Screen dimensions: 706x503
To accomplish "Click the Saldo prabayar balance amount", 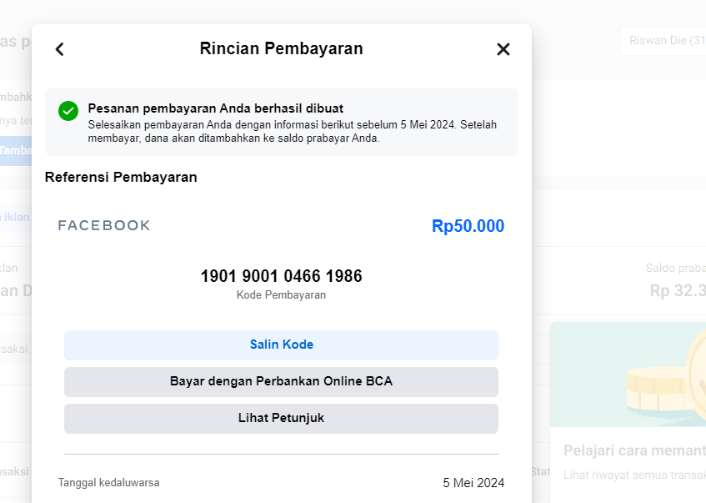I will 677,290.
